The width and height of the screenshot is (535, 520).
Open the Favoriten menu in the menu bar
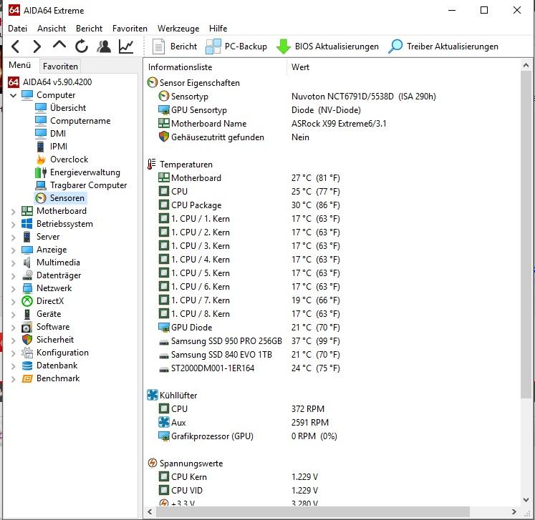coord(130,29)
